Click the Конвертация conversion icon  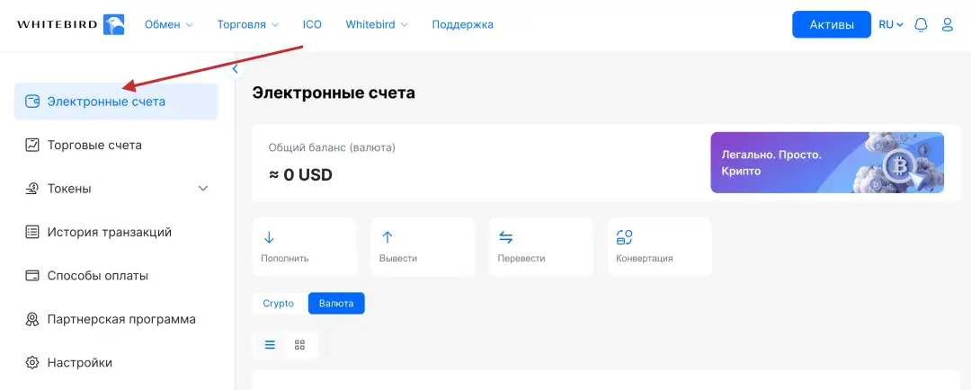(625, 238)
